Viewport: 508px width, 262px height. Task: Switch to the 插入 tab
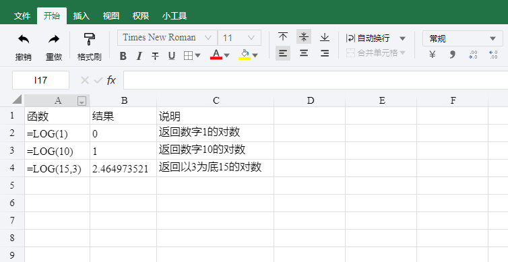click(x=82, y=16)
